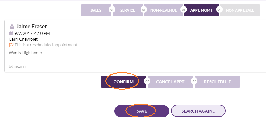Click the Jaime Fraser customer name
Image resolution: width=266 pixels, height=125 pixels.
point(32,27)
